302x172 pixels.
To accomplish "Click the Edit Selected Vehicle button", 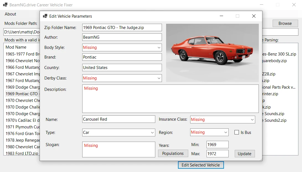I will [200, 165].
